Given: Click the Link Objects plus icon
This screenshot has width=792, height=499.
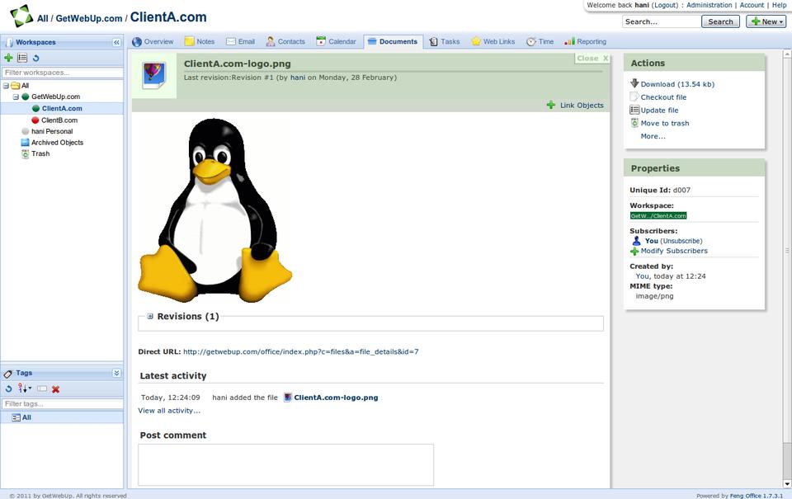Looking at the screenshot, I should coord(551,105).
